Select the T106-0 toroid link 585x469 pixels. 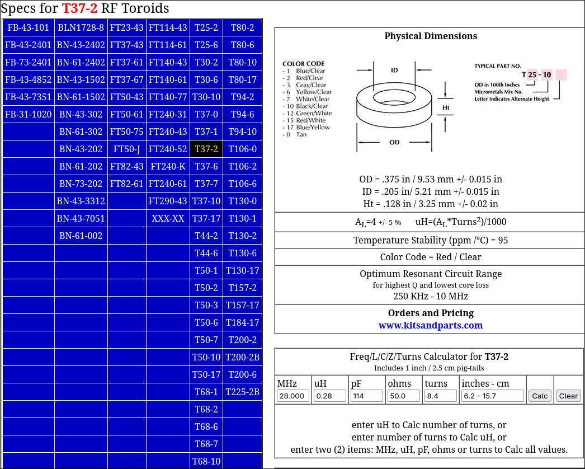pyautogui.click(x=242, y=149)
